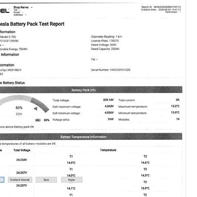Click the Battery Pack Info header bar
This screenshot has width=197, height=197.
91,90
